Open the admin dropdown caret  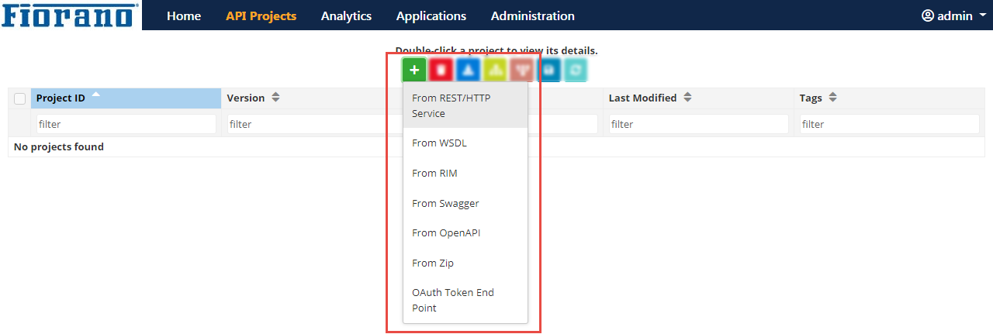click(983, 15)
